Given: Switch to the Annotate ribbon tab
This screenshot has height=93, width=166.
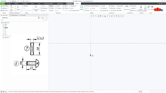Looking at the screenshot, I should (x=25, y=4).
